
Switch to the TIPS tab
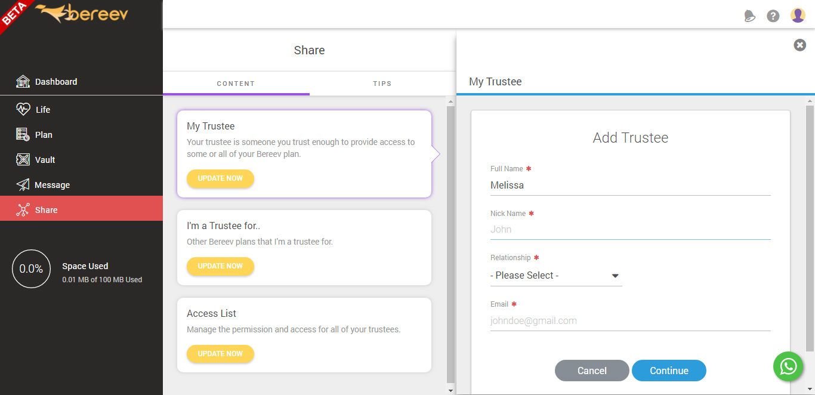click(382, 84)
